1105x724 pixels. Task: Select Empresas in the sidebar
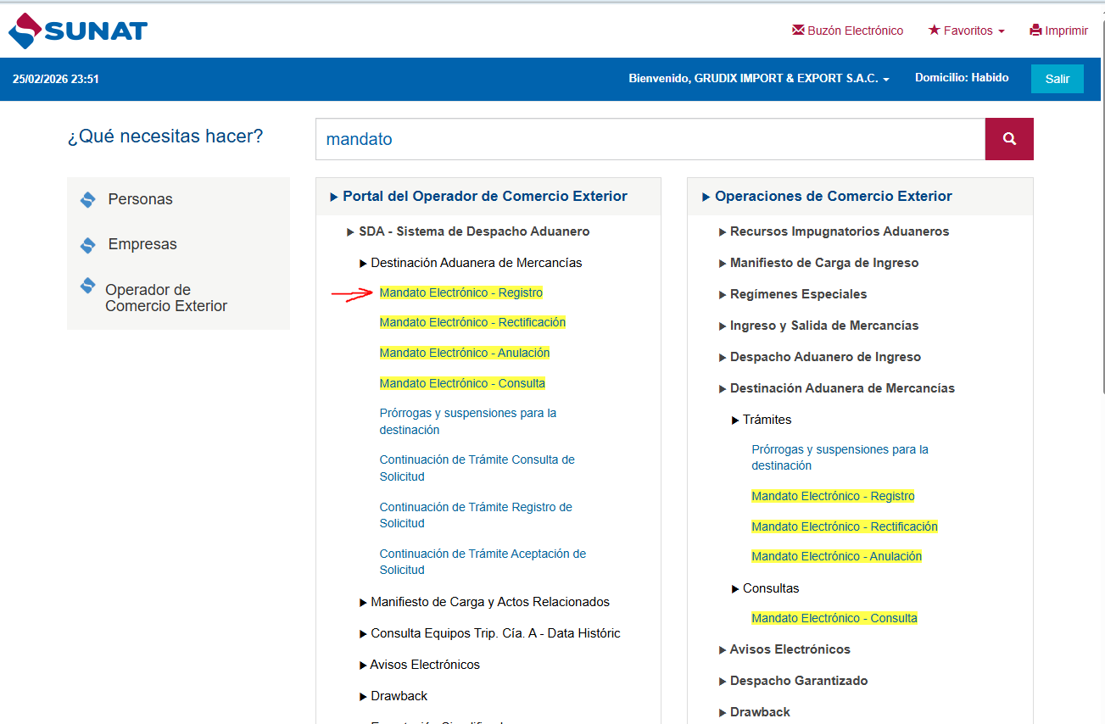tap(142, 244)
